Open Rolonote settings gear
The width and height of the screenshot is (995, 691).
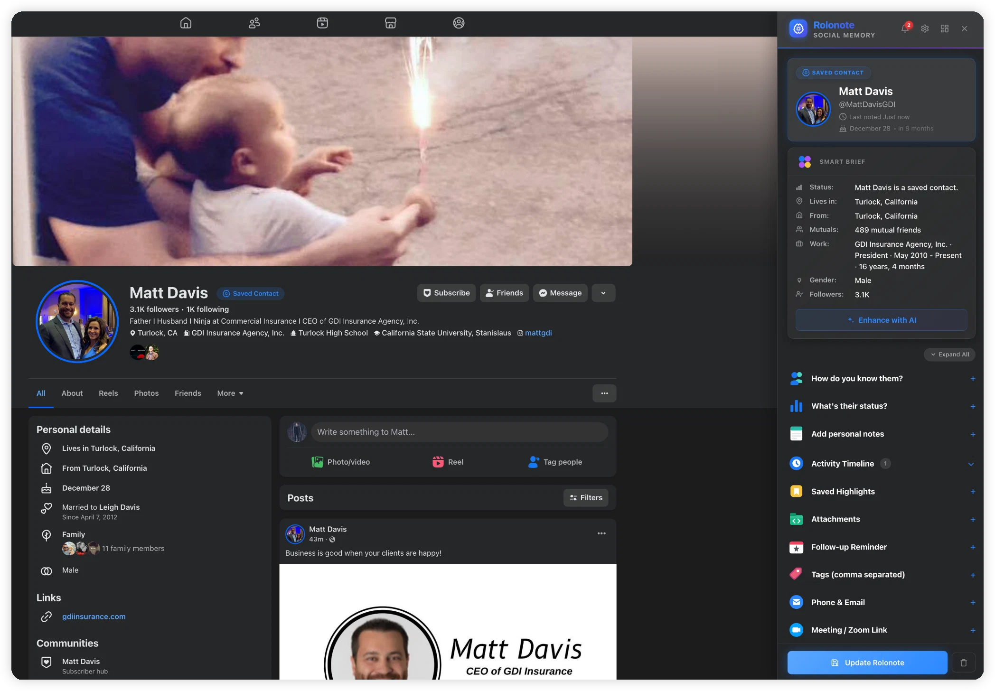pos(925,28)
